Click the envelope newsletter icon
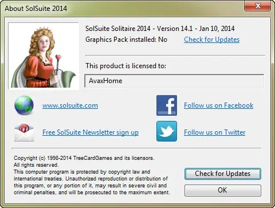 point(24,132)
